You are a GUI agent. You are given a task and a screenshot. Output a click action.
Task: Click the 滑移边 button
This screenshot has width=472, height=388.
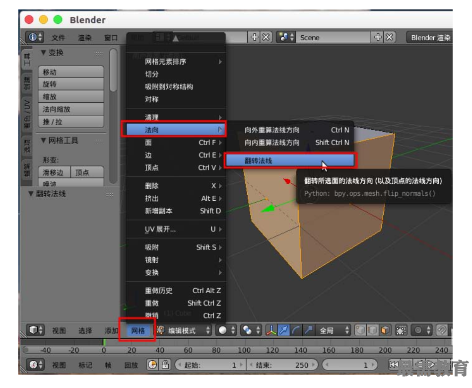(55, 172)
